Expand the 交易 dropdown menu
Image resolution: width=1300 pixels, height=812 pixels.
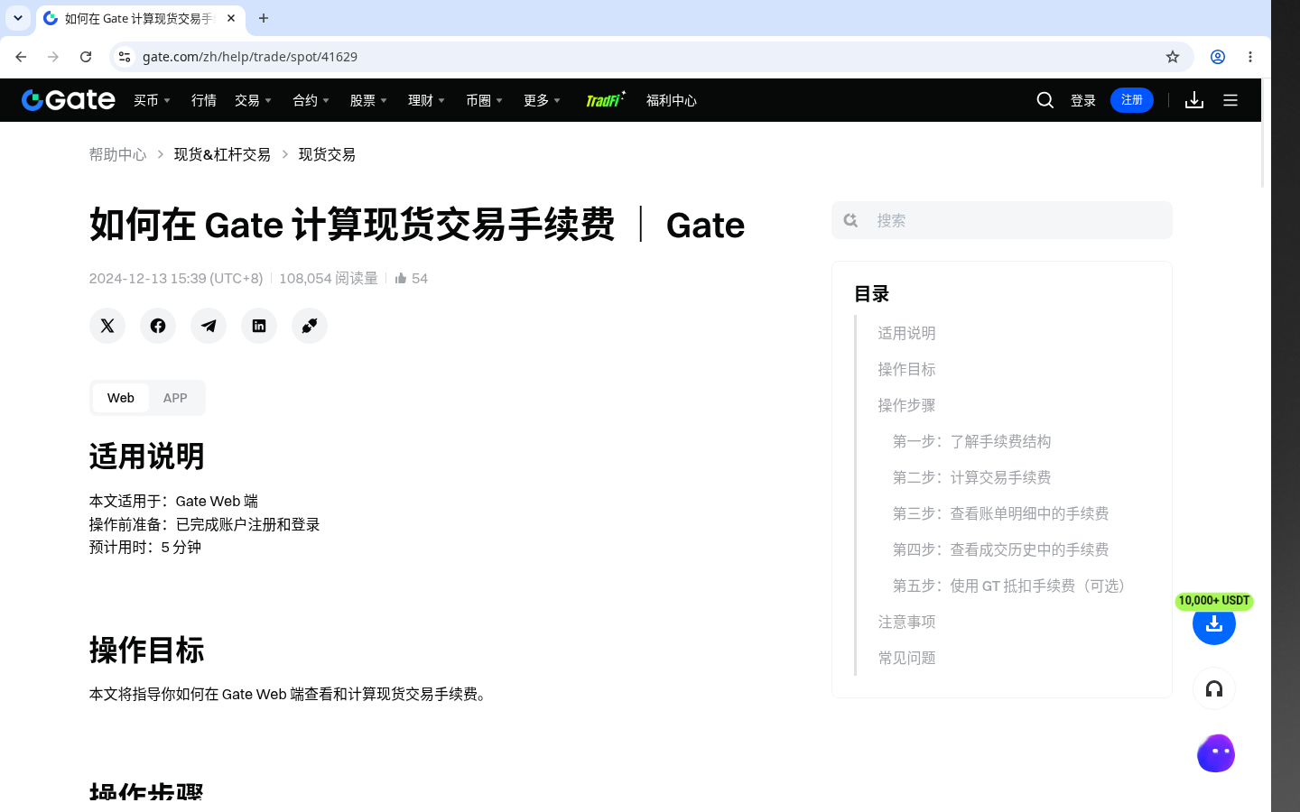(x=254, y=100)
